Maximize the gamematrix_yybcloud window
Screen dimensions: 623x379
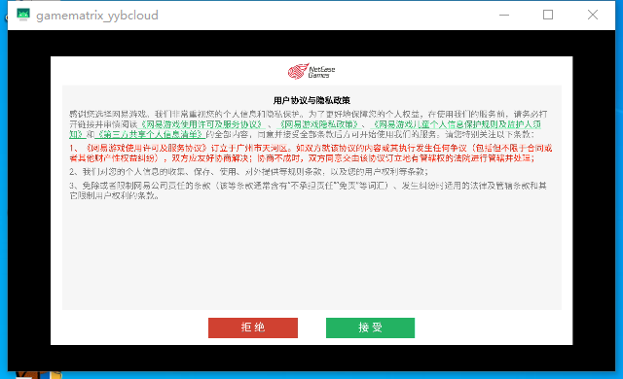[548, 15]
